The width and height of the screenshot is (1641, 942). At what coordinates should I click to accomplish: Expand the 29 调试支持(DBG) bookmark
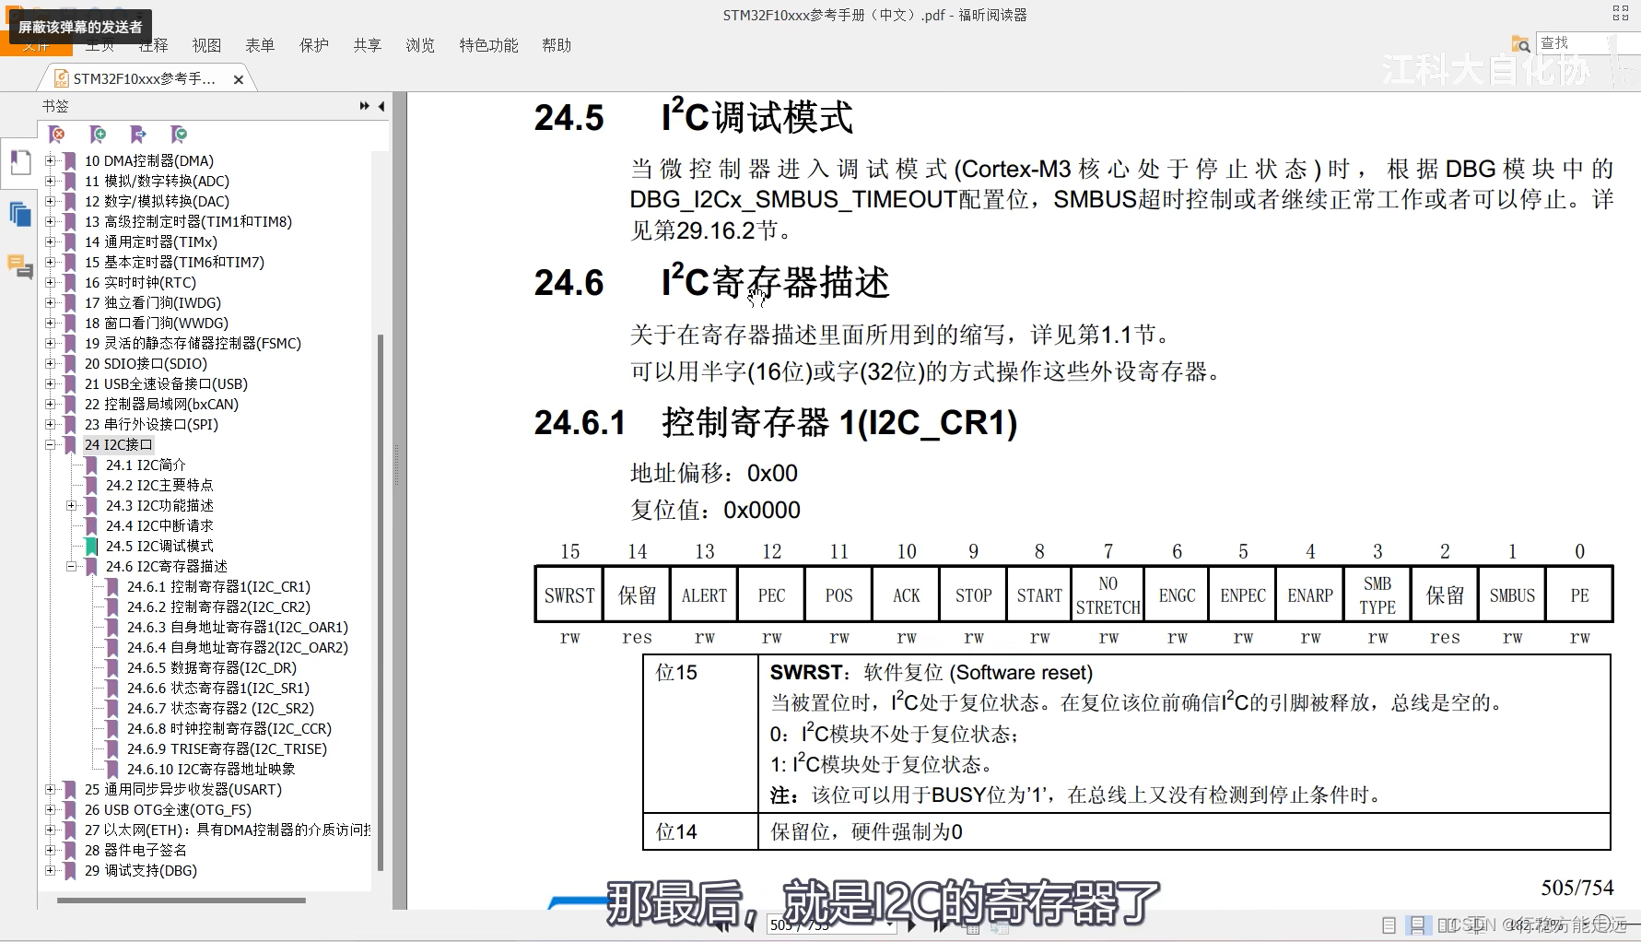point(51,870)
